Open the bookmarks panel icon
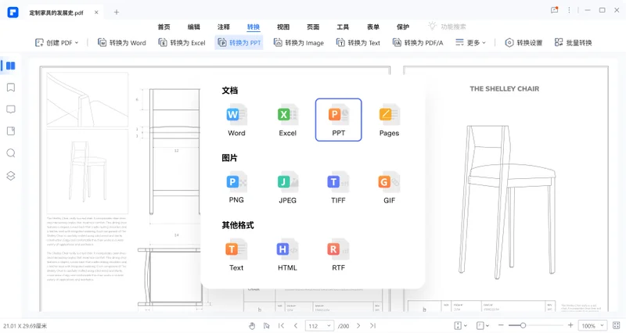 11,88
